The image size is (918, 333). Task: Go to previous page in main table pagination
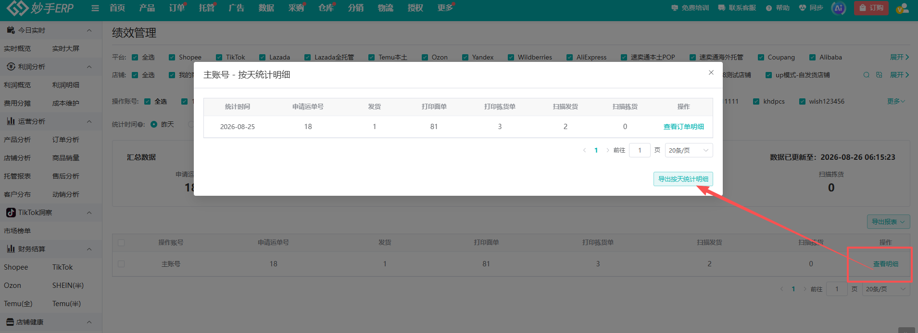point(781,289)
